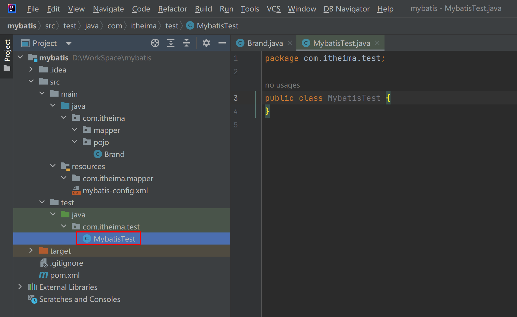The height and width of the screenshot is (317, 517).
Task: Click the Project tool window folder icon on the left stripe
Action: [7, 68]
